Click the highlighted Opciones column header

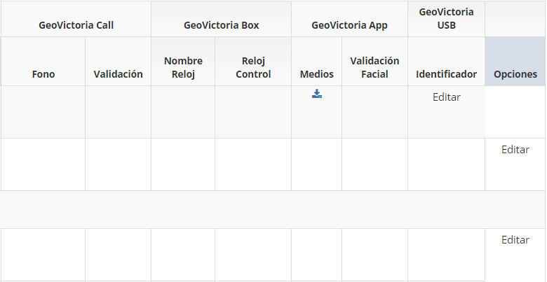click(515, 74)
